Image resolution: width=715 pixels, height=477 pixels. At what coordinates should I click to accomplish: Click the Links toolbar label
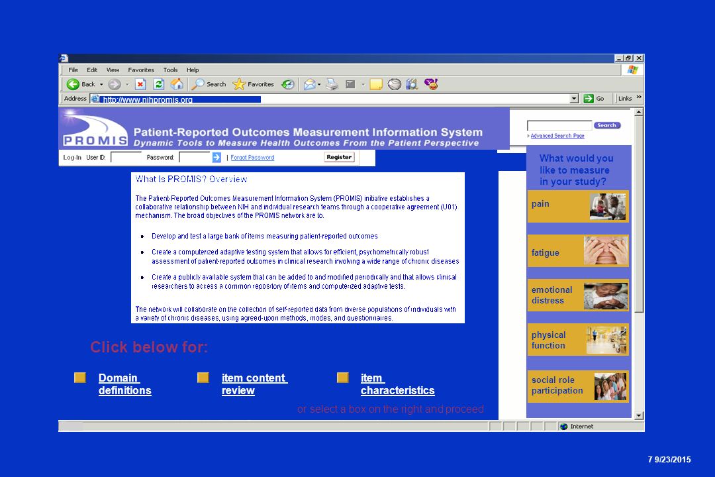tap(625, 99)
